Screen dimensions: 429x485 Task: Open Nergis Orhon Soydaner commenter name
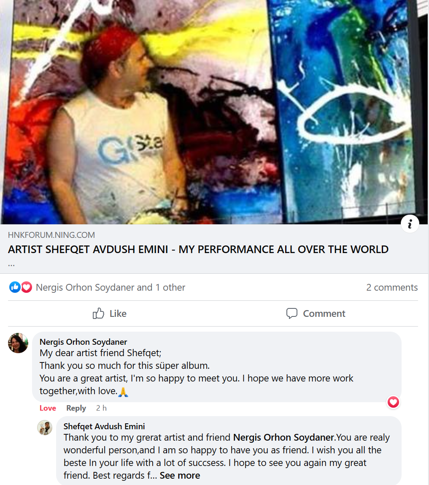point(84,342)
